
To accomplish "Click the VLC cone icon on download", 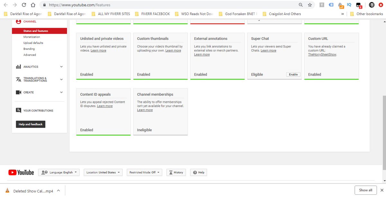I will (x=7, y=191).
